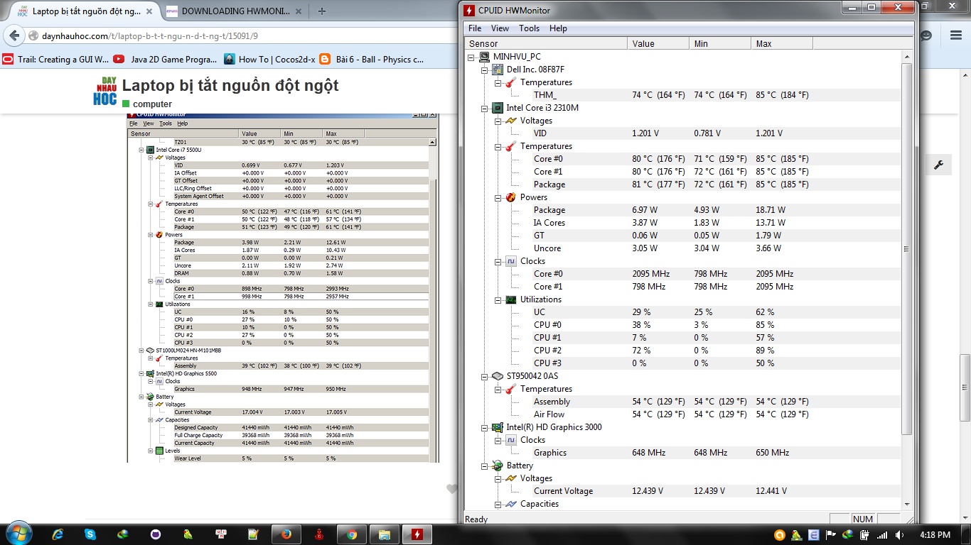Click the hard drive icon beside ST950042 0AS
Screen dimensions: 971x545
pos(498,376)
